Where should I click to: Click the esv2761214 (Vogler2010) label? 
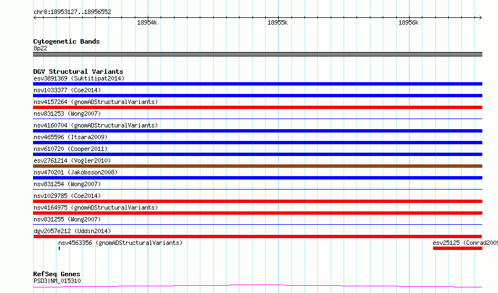tap(72, 160)
